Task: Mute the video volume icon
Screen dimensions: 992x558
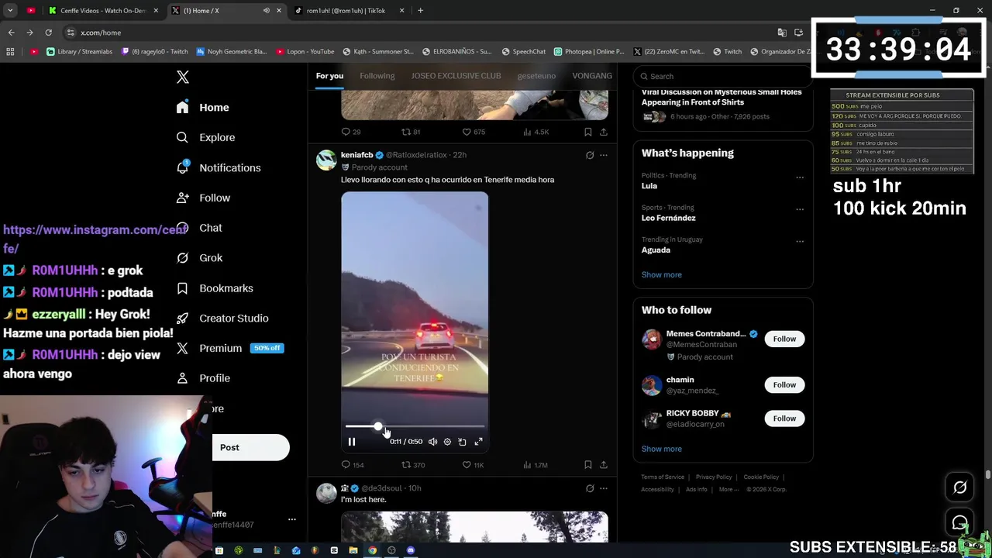Action: (x=432, y=442)
